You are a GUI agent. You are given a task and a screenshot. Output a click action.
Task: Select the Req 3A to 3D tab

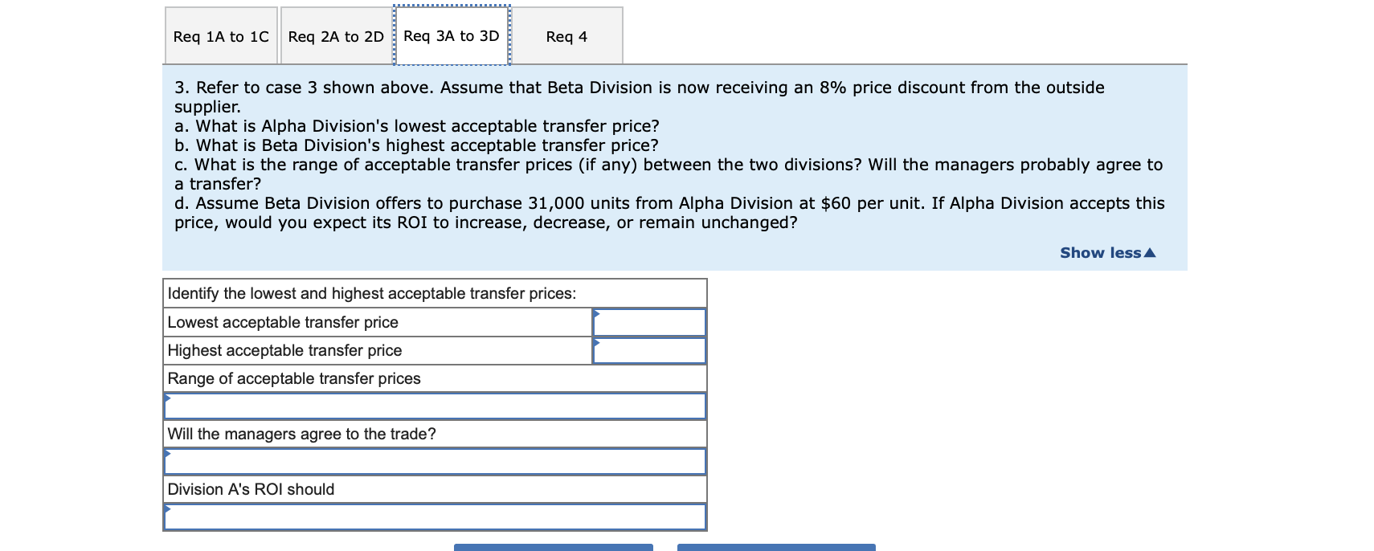(451, 35)
